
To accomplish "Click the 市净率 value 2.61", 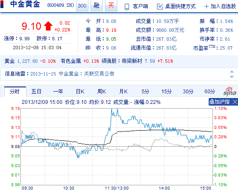I will pos(225,39).
